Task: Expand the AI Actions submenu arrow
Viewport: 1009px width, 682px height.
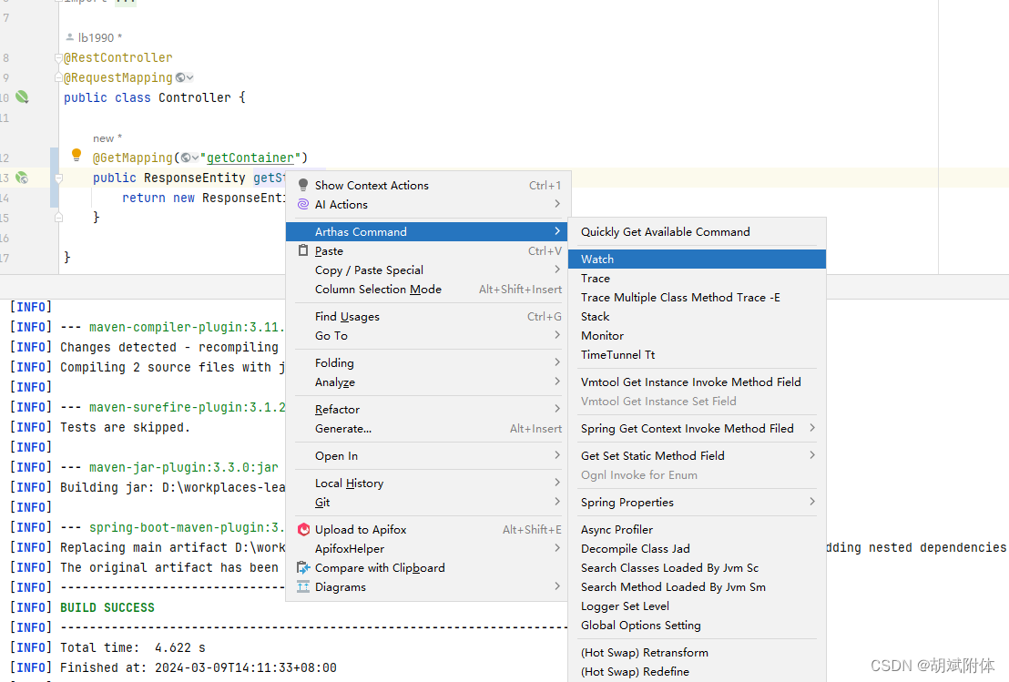Action: 557,204
